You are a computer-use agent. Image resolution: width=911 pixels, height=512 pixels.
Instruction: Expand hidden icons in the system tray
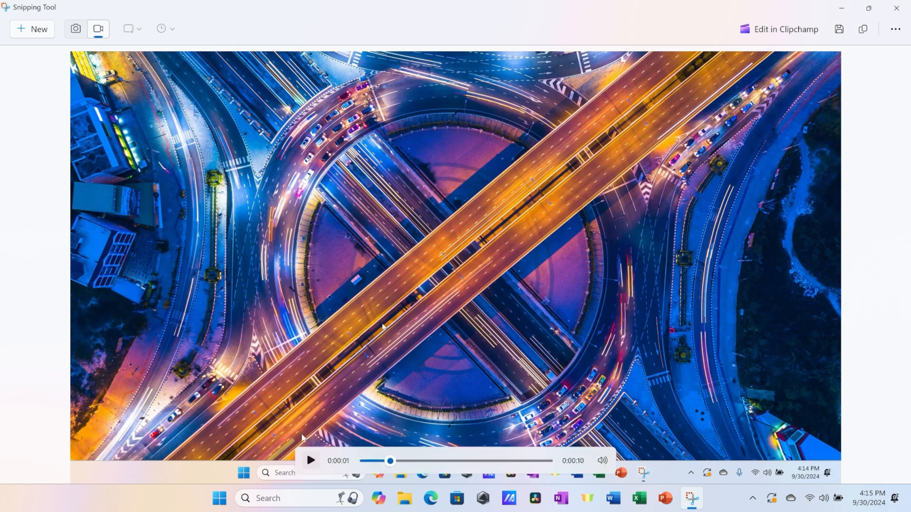[752, 498]
